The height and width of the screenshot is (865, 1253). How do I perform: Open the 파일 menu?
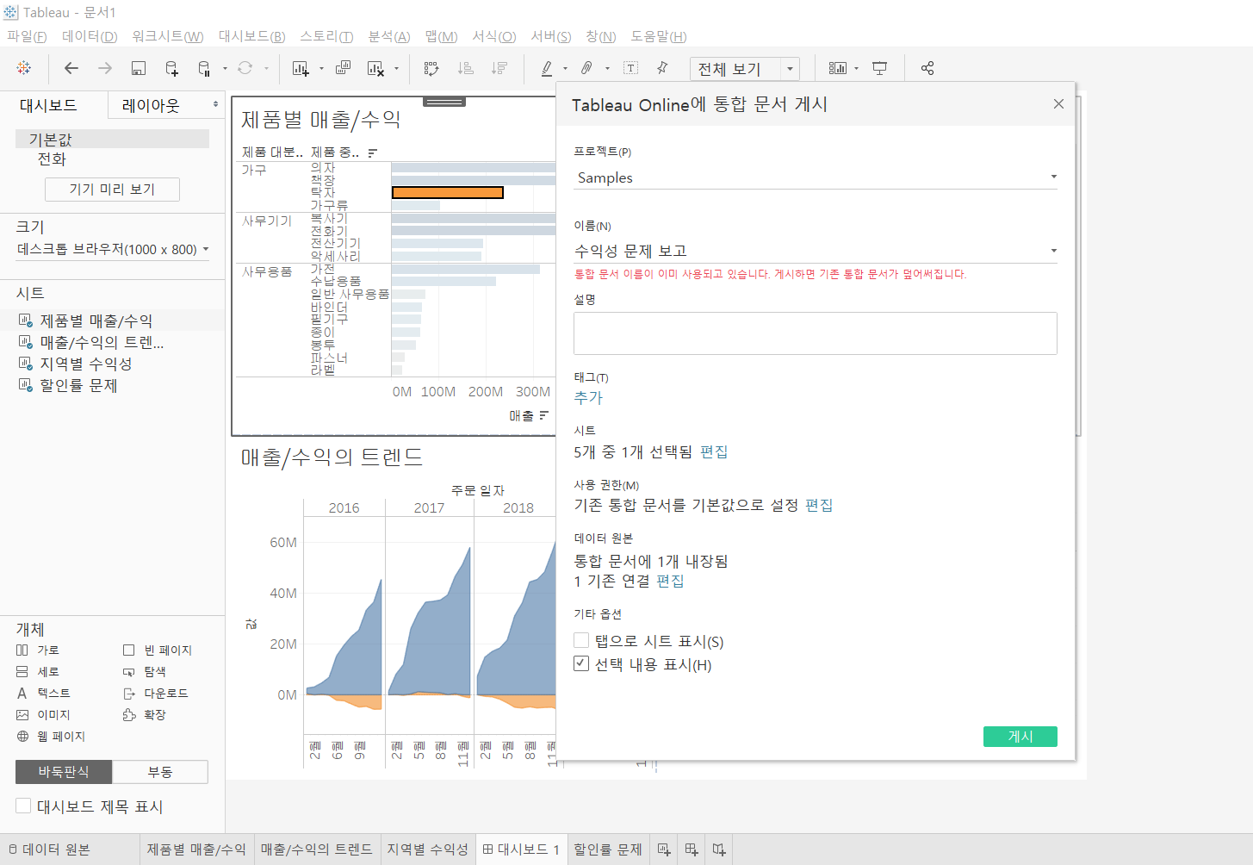click(27, 36)
